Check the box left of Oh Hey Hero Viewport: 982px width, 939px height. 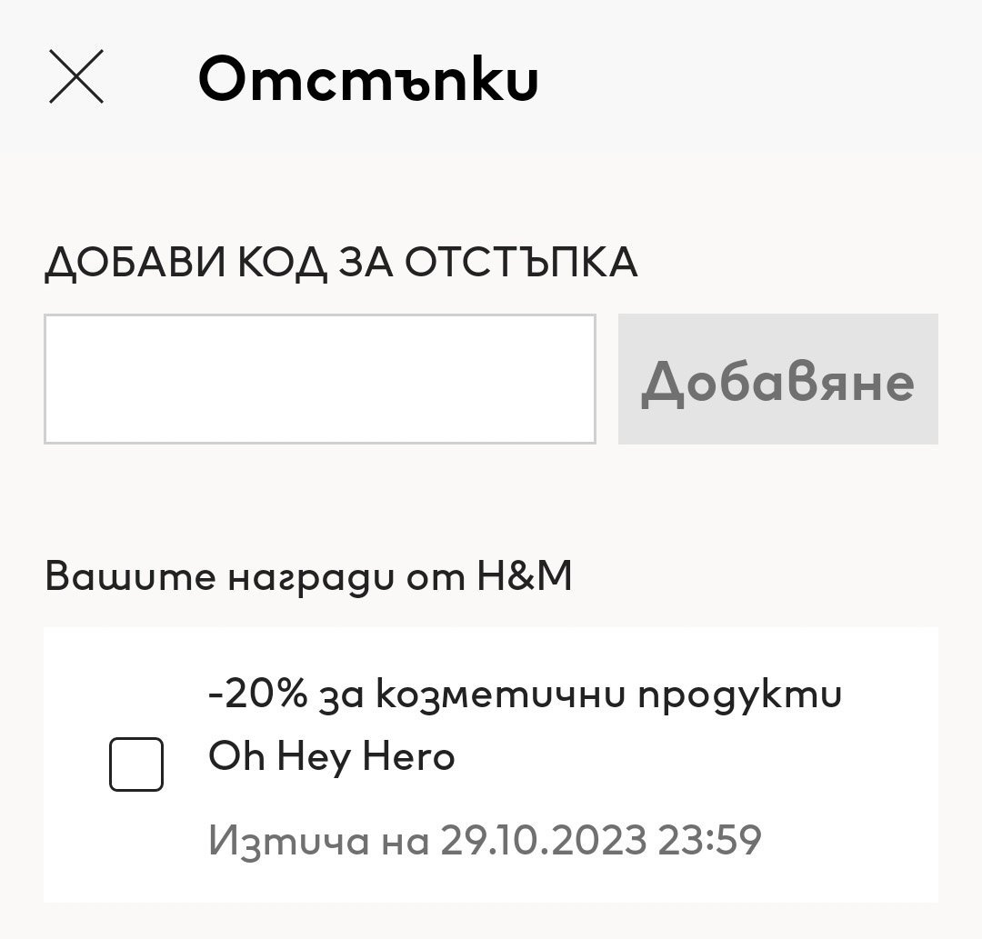coord(136,764)
